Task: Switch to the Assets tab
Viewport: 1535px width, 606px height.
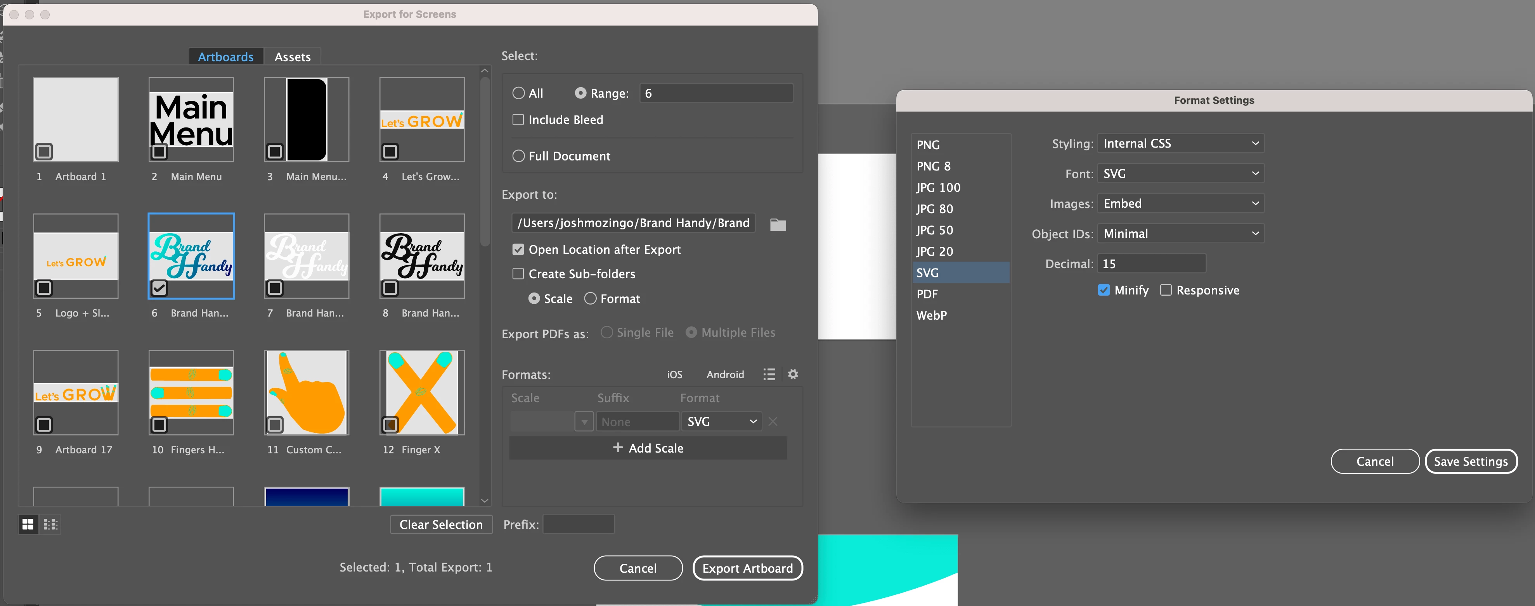Action: pos(292,57)
